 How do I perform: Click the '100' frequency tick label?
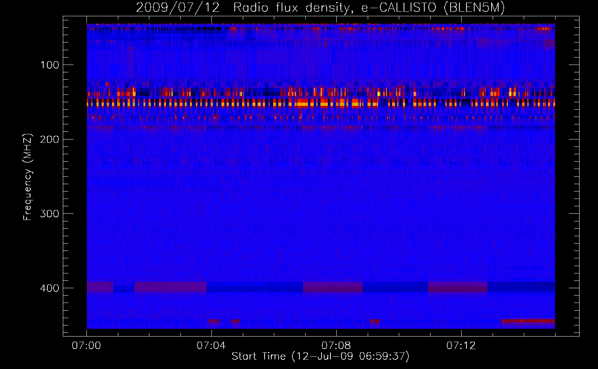[x=50, y=65]
